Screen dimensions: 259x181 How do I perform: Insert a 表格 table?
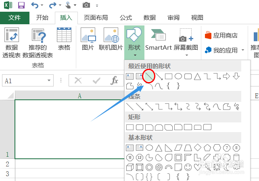click(64, 39)
